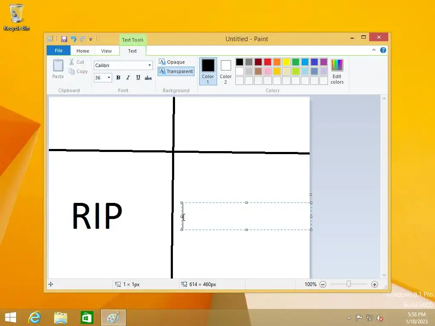The height and width of the screenshot is (326, 435).
Task: Pick the black color swatch
Action: pyautogui.click(x=240, y=62)
